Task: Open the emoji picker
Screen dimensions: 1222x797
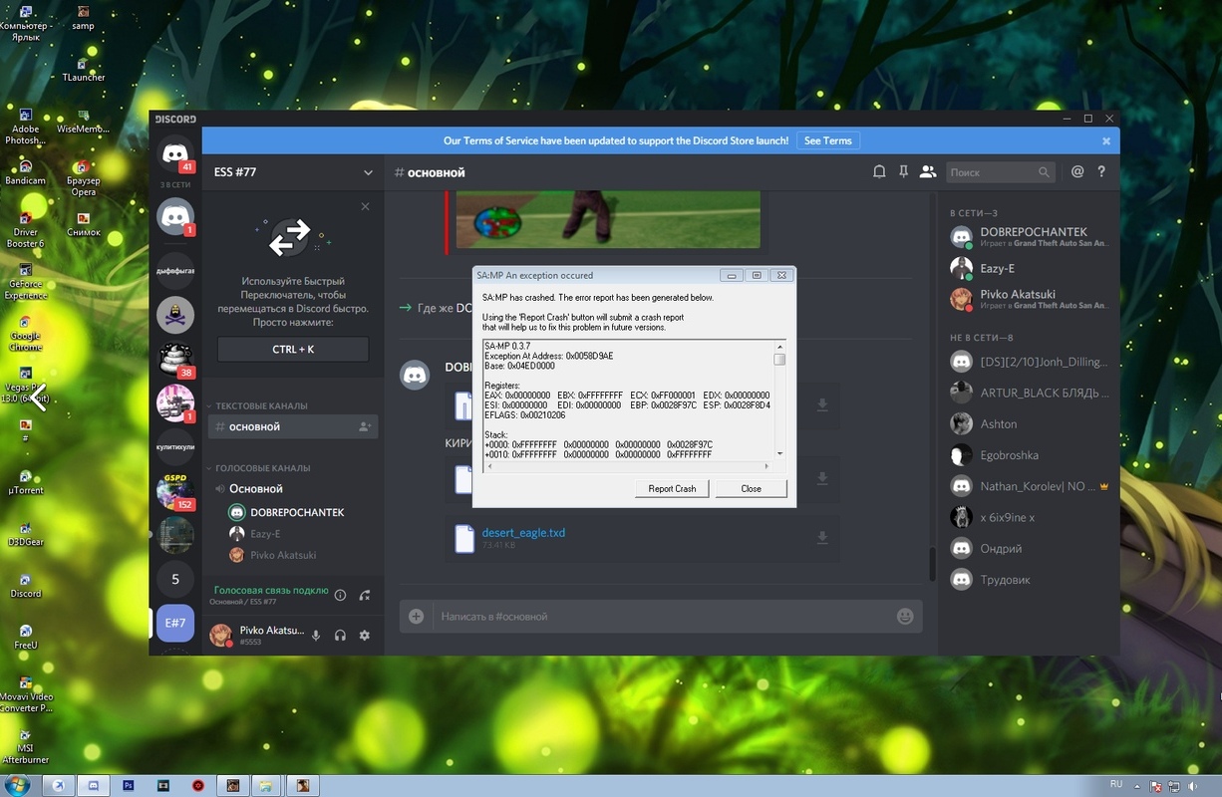Action: 905,617
